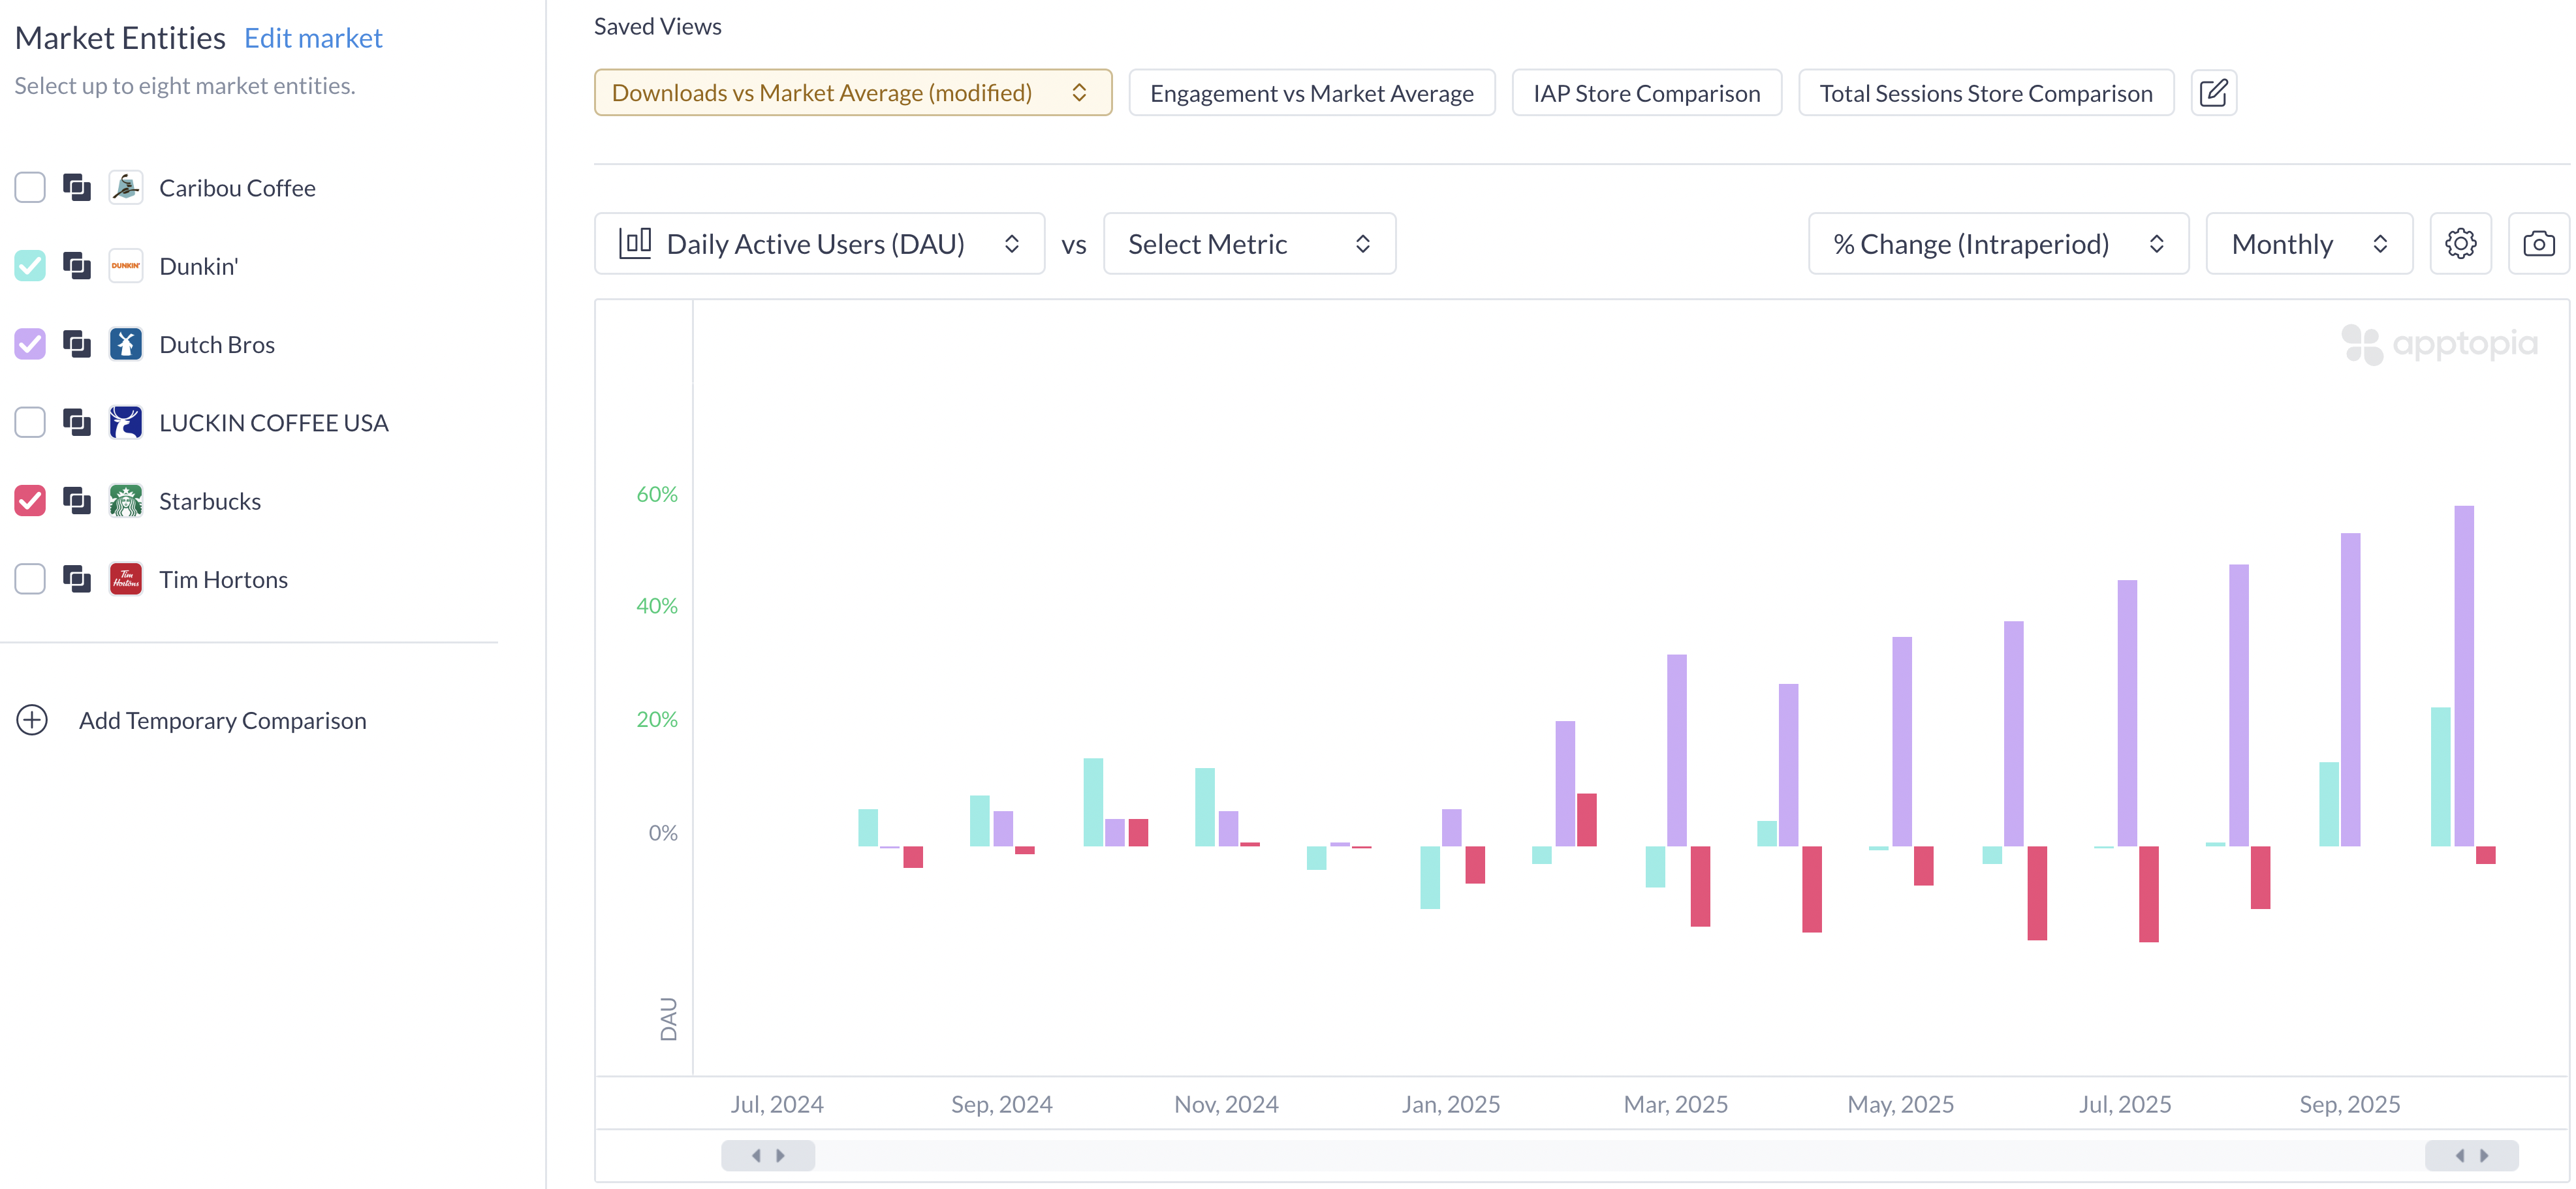Image resolution: width=2576 pixels, height=1189 pixels.
Task: Open the Daily Active Users metric dropdown
Action: (x=819, y=243)
